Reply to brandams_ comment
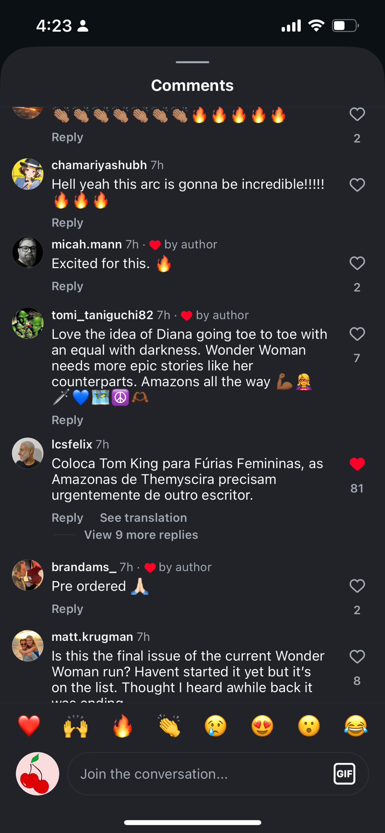This screenshot has height=833, width=385. 67,609
